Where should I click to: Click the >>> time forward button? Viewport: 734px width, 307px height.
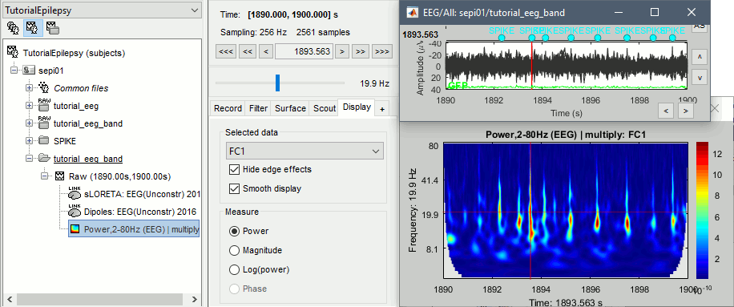tap(382, 51)
